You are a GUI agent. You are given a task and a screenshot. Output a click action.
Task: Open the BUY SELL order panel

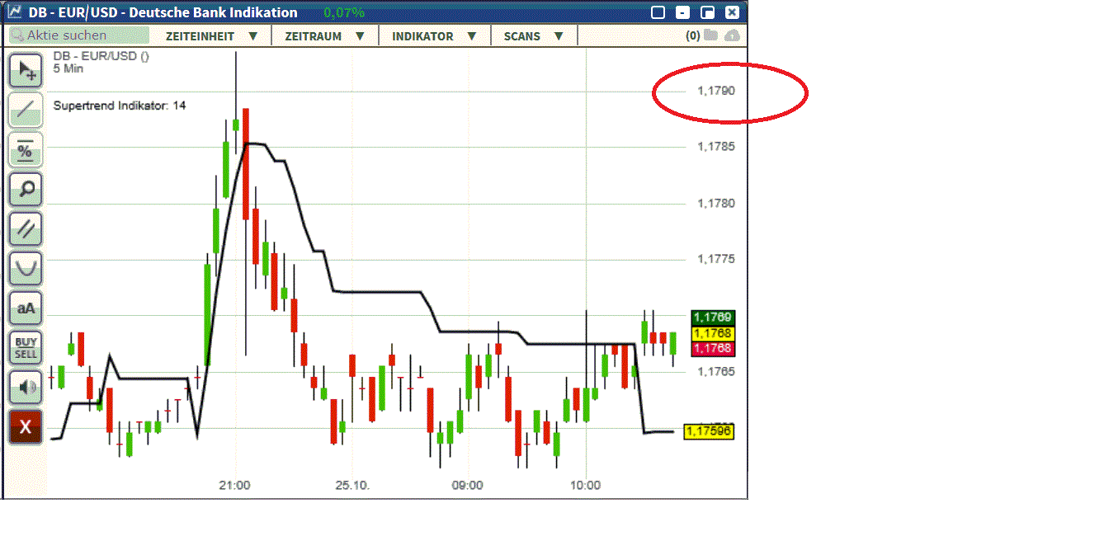tap(26, 347)
